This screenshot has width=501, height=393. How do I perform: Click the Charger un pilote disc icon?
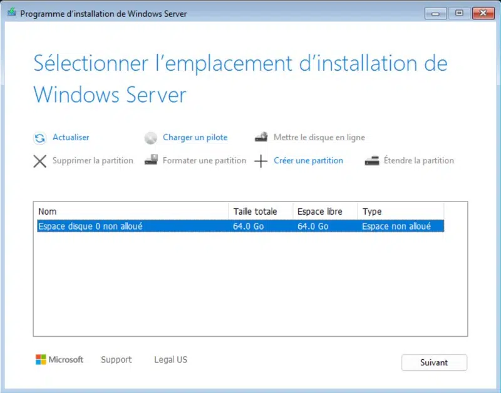click(150, 138)
